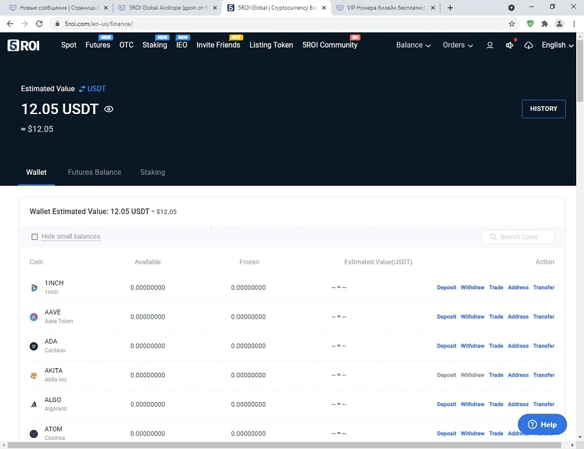Expand the Orders dropdown
This screenshot has height=449, width=584.
458,45
